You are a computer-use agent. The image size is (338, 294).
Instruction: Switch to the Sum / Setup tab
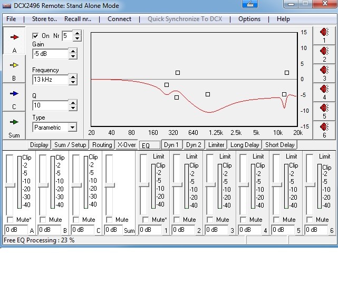point(70,145)
